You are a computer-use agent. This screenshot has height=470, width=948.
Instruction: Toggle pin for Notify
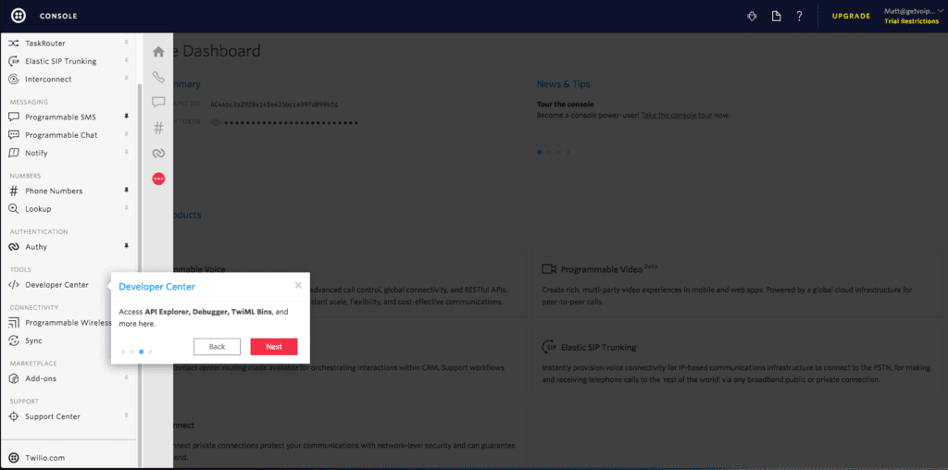click(126, 153)
